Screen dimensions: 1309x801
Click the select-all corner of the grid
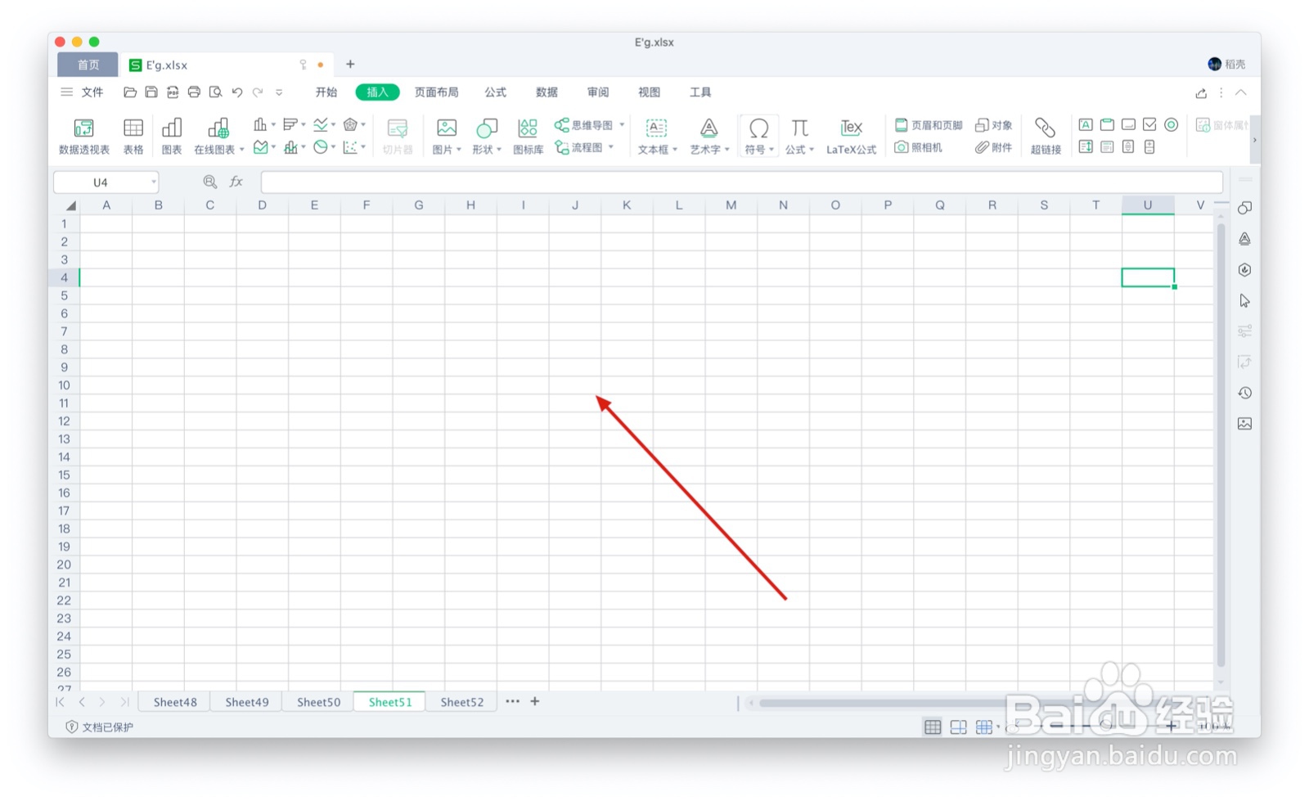tap(70, 205)
